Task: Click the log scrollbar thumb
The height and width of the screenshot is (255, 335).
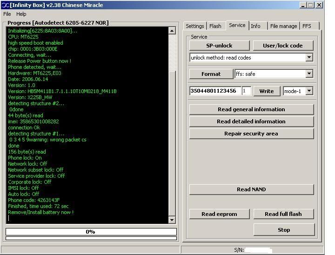Action: click(x=172, y=144)
